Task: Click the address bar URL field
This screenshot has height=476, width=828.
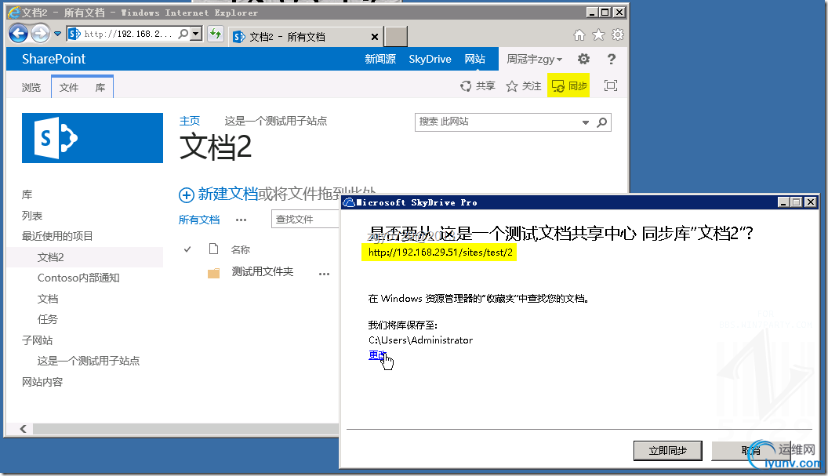Action: coord(129,34)
